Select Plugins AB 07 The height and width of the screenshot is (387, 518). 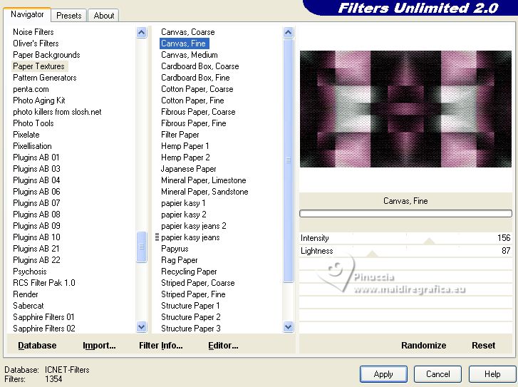click(x=36, y=203)
